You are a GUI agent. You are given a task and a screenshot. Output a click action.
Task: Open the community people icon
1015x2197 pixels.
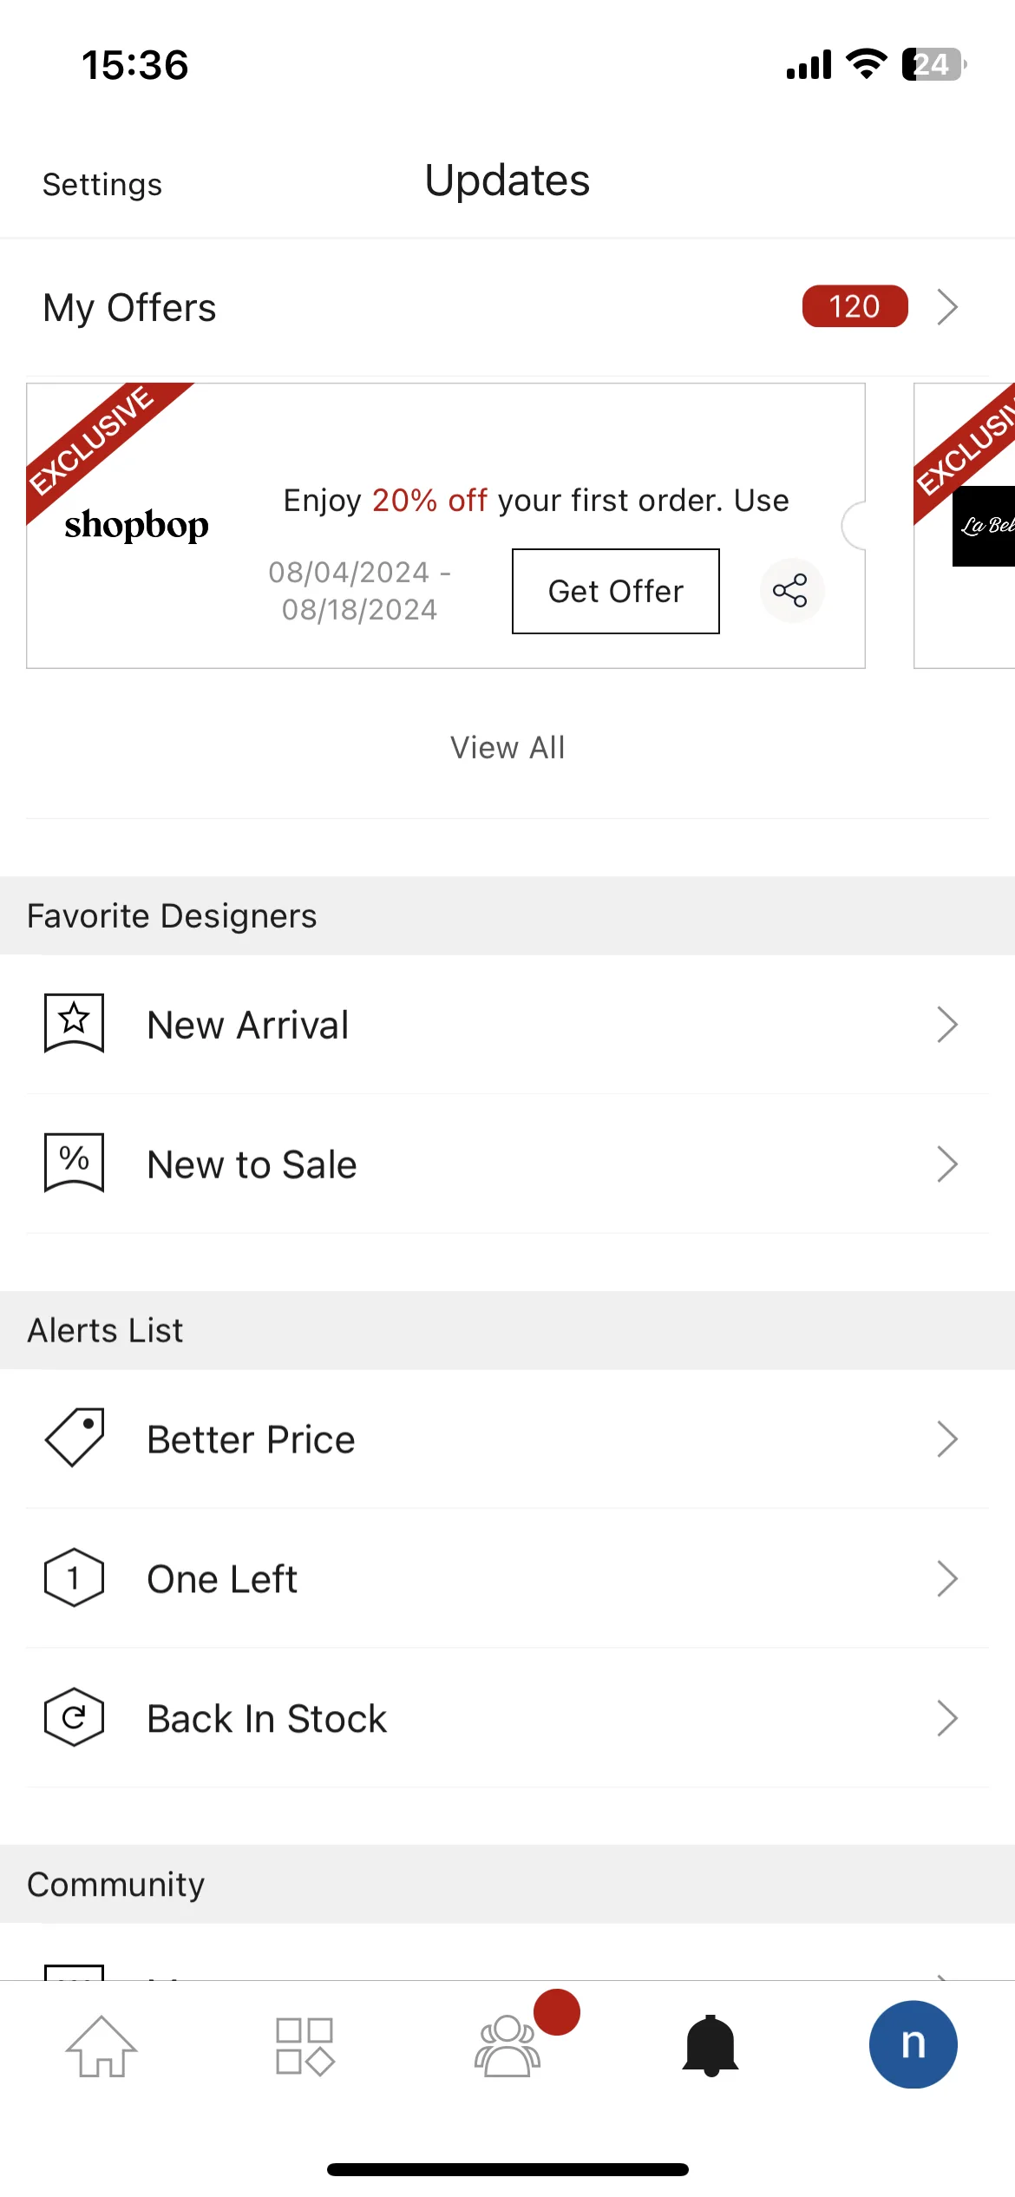pyautogui.click(x=507, y=2046)
